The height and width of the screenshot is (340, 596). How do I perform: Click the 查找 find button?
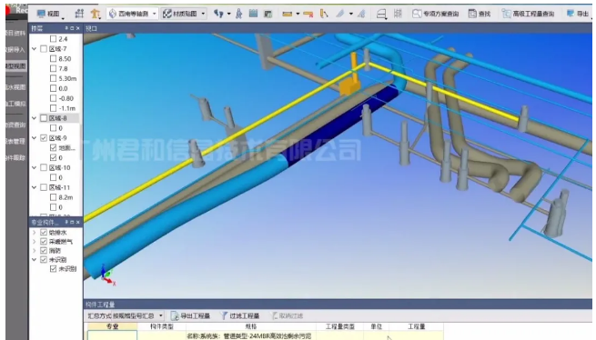[x=480, y=14]
